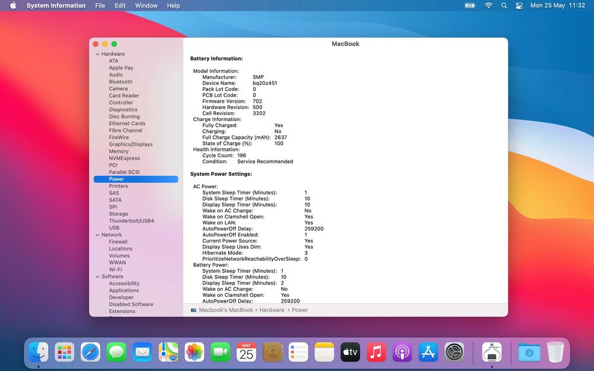Select Wi-Fi under Network
The height and width of the screenshot is (371, 594).
tap(115, 269)
